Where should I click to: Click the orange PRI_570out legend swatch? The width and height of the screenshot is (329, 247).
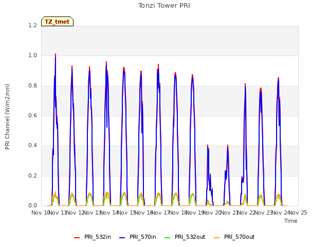point(216,237)
